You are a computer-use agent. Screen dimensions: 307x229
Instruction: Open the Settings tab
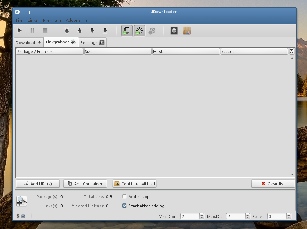point(92,43)
